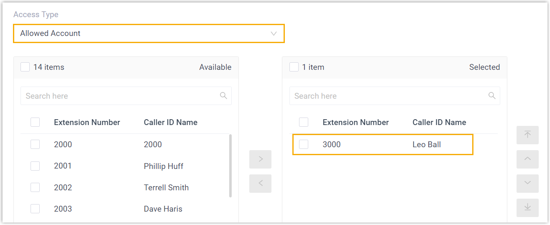Click the move-up chevron icon
This screenshot has width=550, height=225.
(x=527, y=159)
